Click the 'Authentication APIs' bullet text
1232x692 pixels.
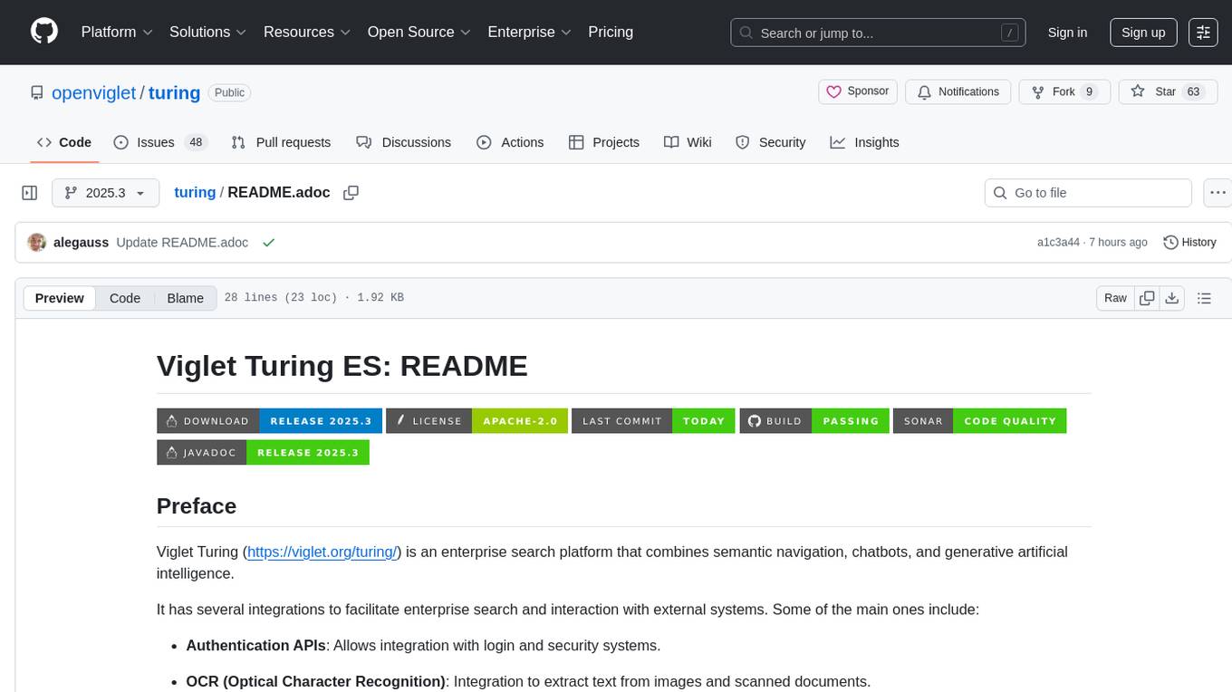coord(255,646)
